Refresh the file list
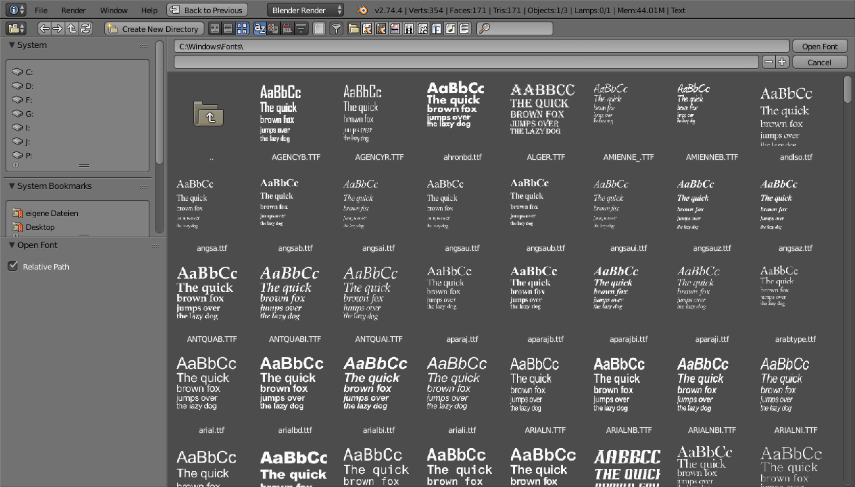This screenshot has width=855, height=487. pos(85,28)
